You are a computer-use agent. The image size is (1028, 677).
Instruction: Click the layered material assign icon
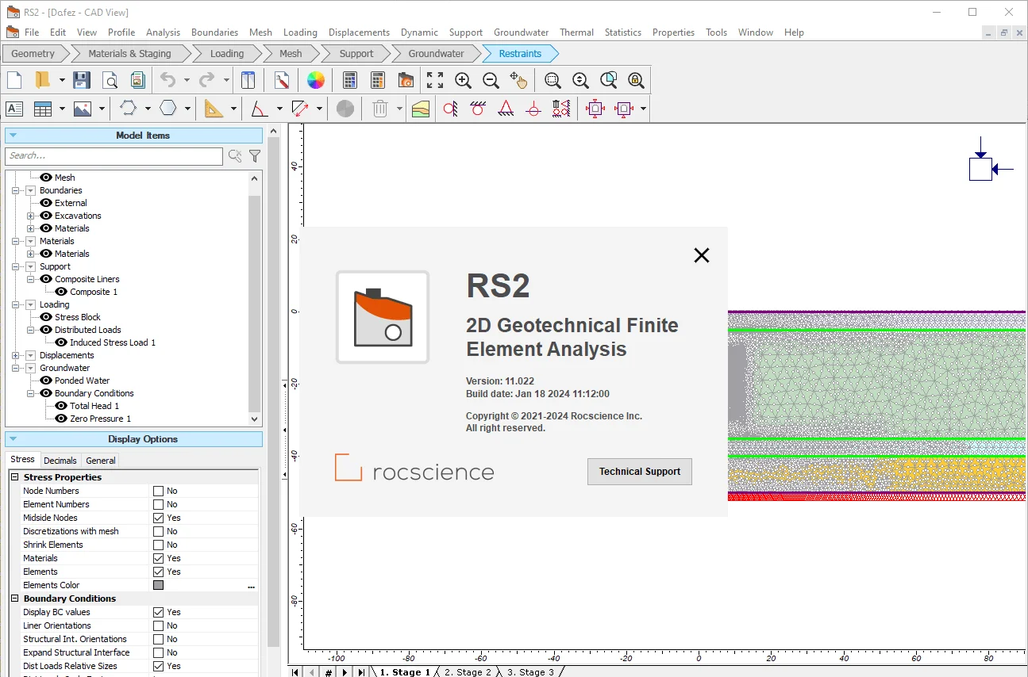tap(421, 109)
